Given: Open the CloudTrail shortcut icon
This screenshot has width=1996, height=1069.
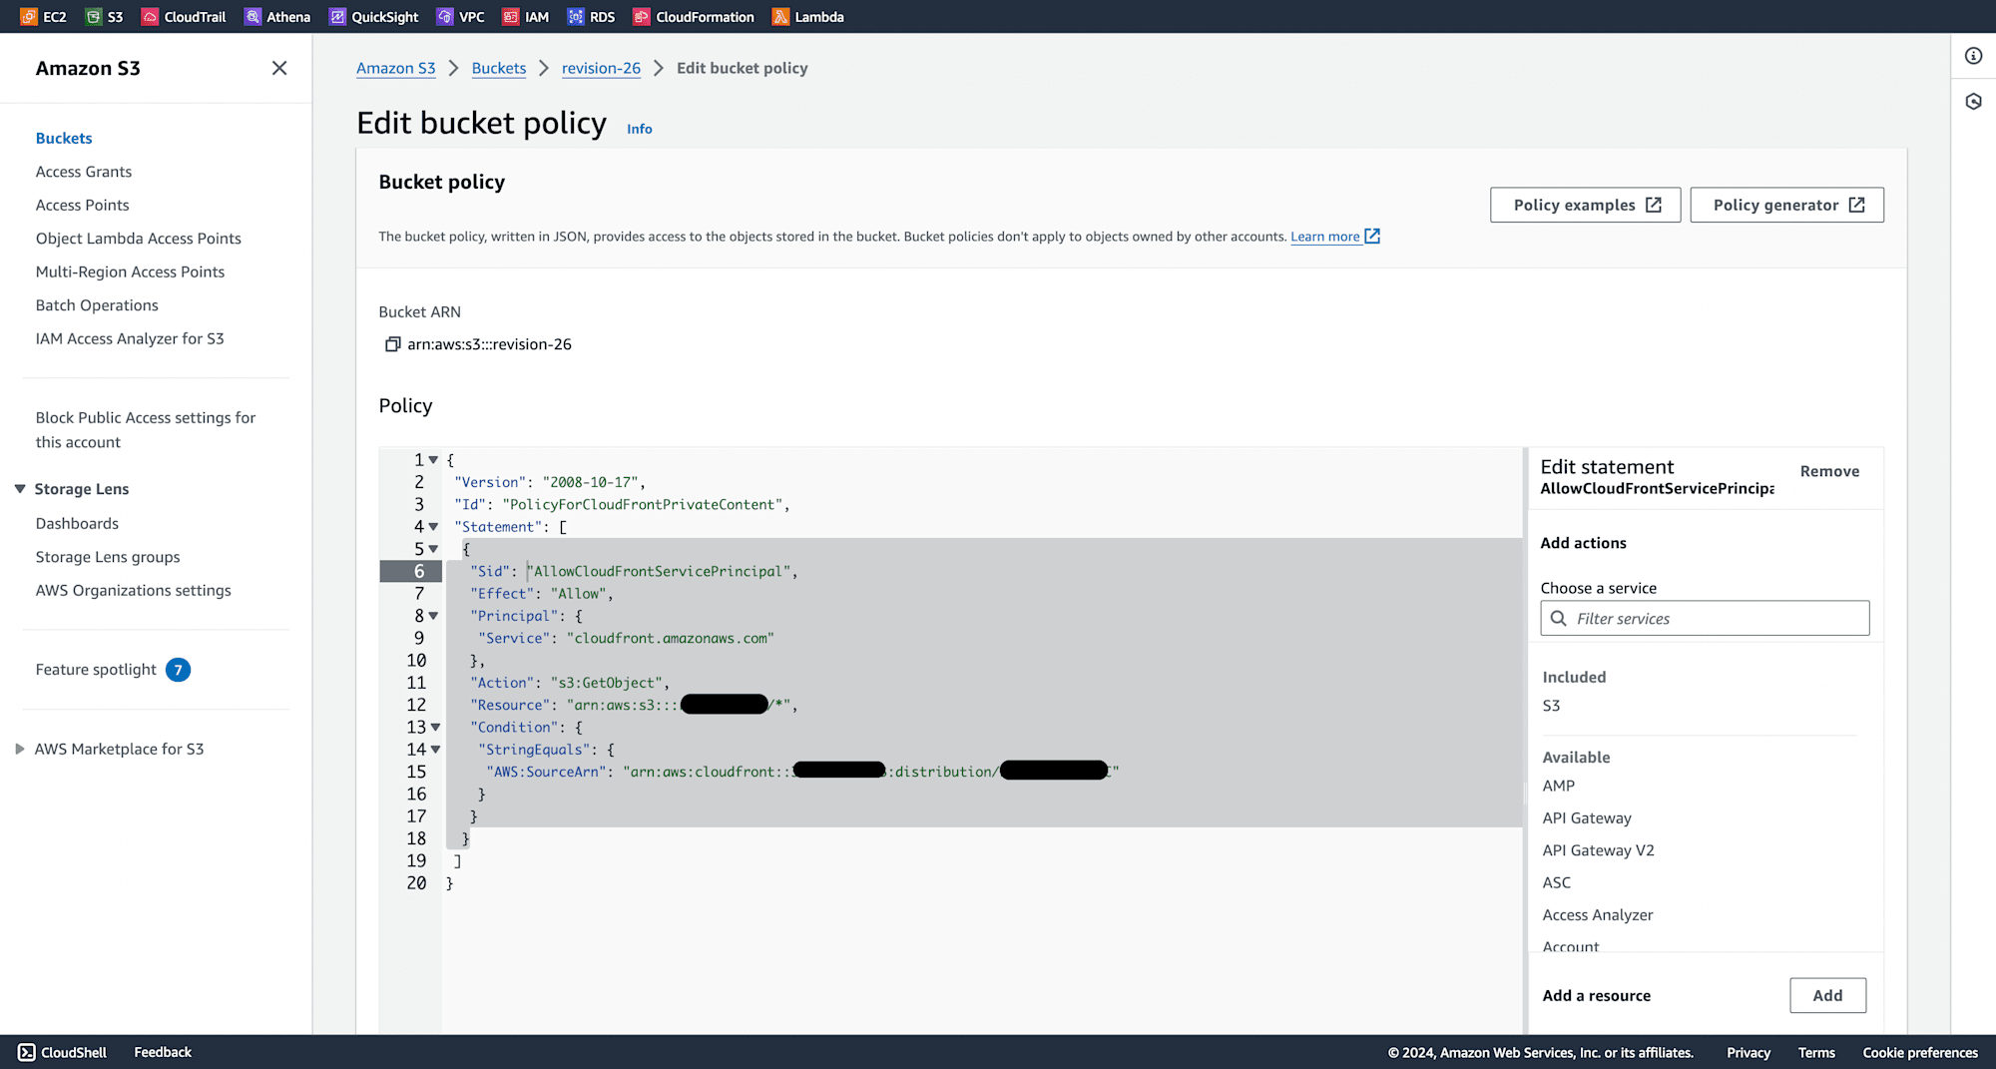Looking at the screenshot, I should click(x=150, y=17).
